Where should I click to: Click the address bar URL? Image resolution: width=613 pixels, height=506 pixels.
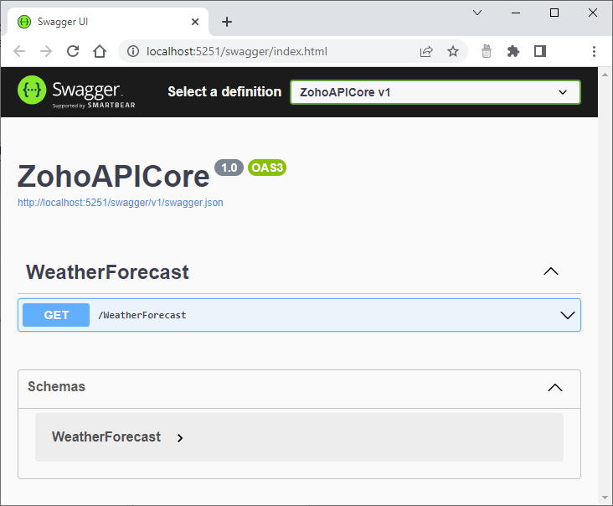tap(236, 51)
